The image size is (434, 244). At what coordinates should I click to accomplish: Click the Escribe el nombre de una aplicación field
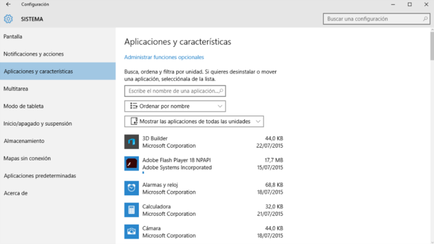tap(175, 91)
